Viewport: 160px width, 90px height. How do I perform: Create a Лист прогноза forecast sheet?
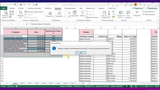[128, 14]
